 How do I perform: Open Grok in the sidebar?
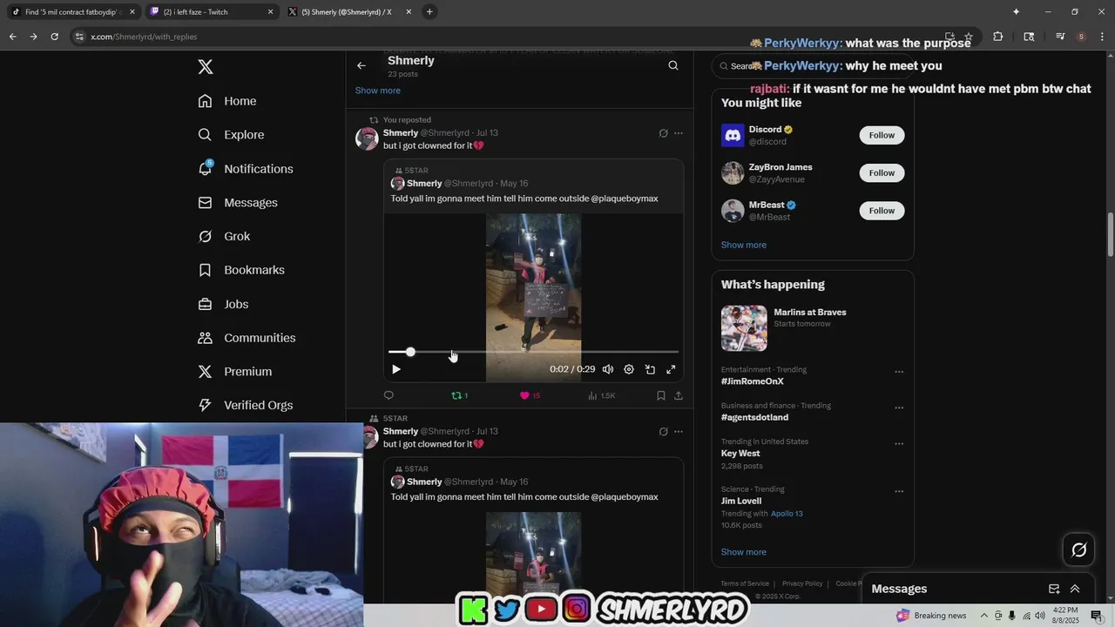point(224,237)
